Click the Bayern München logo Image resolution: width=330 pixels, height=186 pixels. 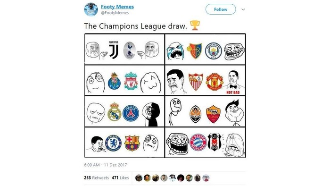[198, 142]
